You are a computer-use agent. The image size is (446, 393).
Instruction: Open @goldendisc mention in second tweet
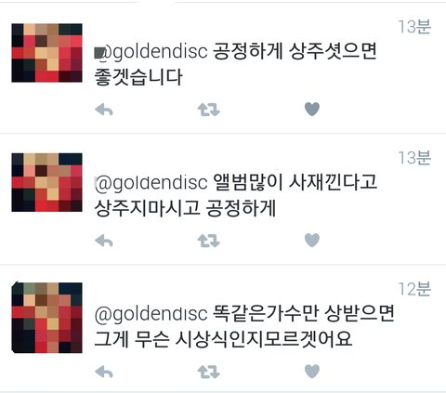click(x=151, y=183)
